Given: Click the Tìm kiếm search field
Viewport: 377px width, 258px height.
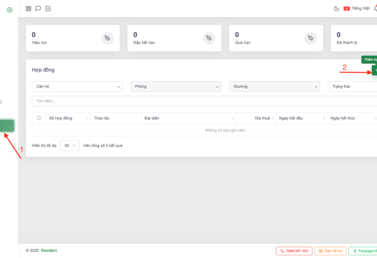Looking at the screenshot, I should [x=205, y=101].
